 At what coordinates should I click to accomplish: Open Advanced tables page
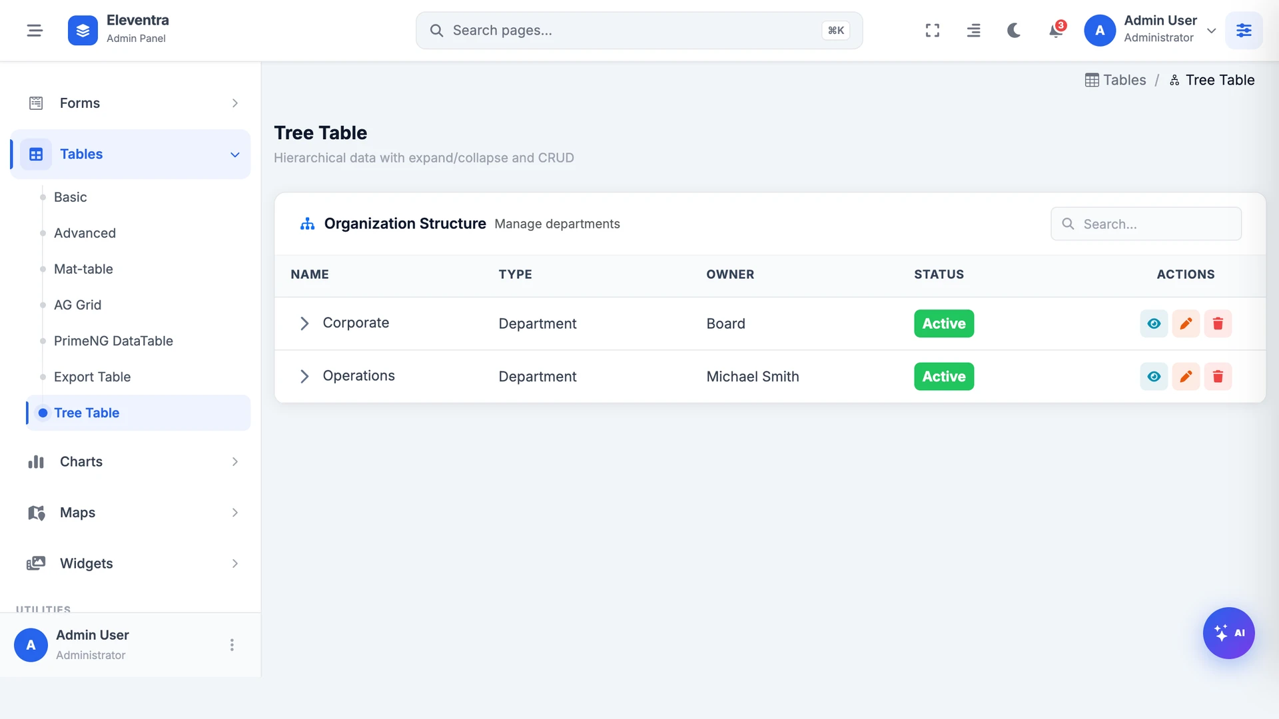[x=85, y=233]
